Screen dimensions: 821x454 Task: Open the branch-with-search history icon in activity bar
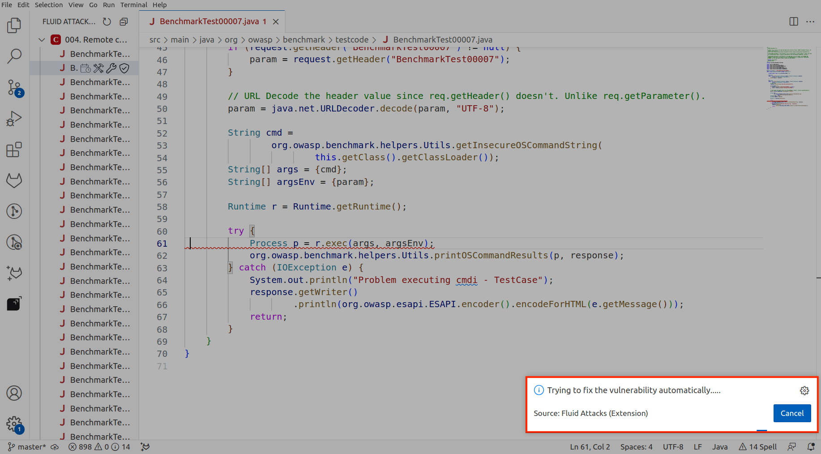pos(14,242)
